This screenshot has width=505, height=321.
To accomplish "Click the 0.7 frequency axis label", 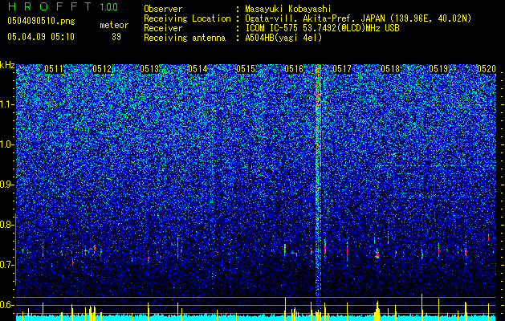I will click(x=6, y=265).
